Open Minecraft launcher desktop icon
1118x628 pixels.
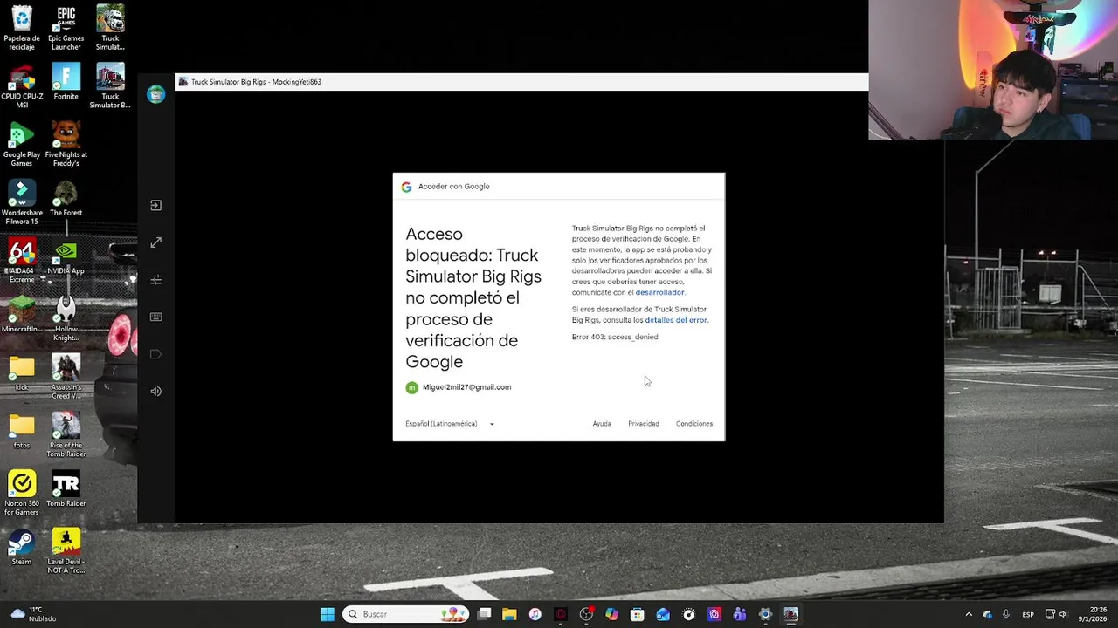point(22,315)
